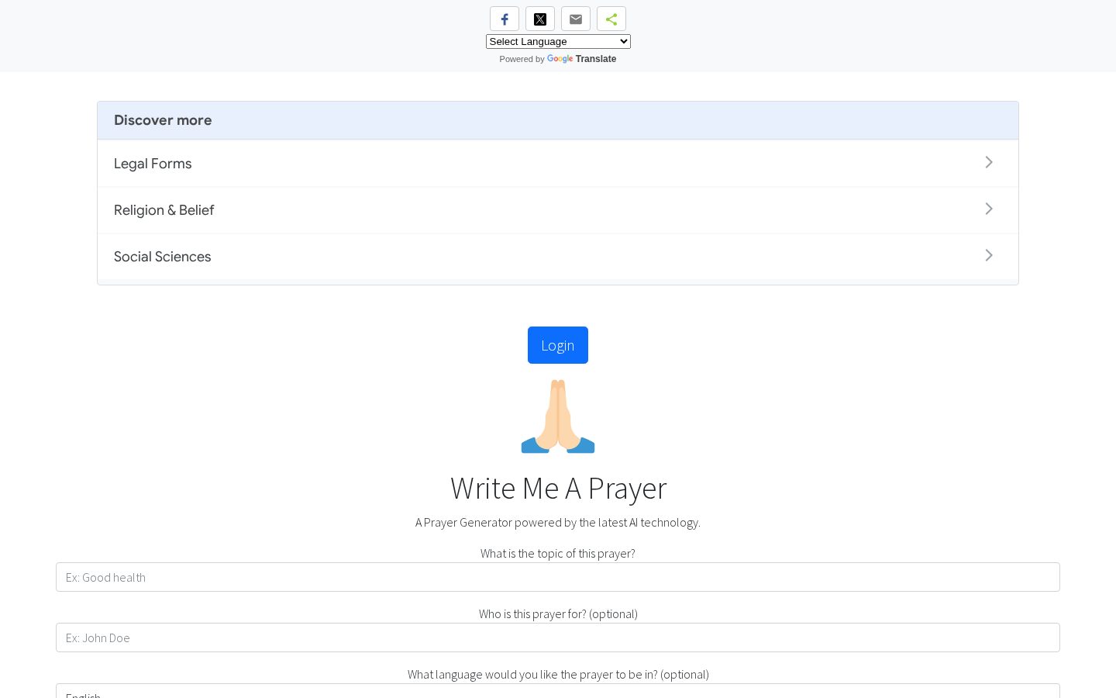Click the chevron beside Legal Forms

pos(989,162)
